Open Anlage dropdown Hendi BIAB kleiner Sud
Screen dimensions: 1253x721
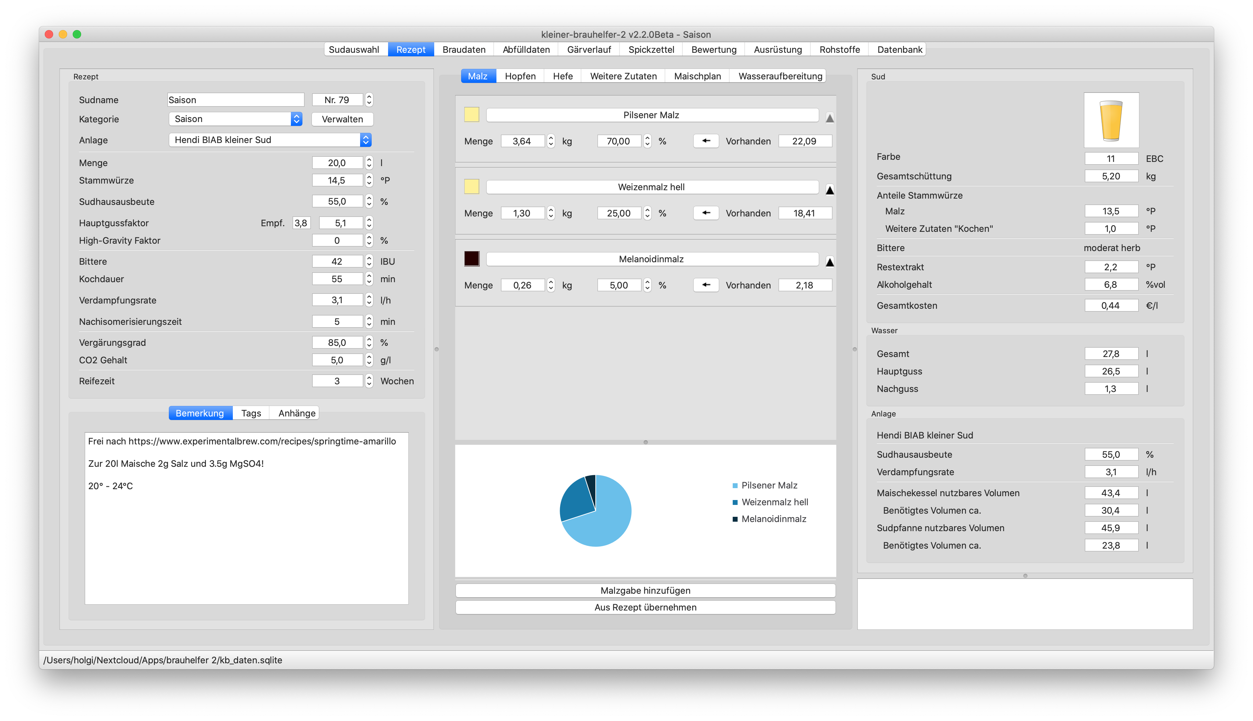tap(270, 140)
